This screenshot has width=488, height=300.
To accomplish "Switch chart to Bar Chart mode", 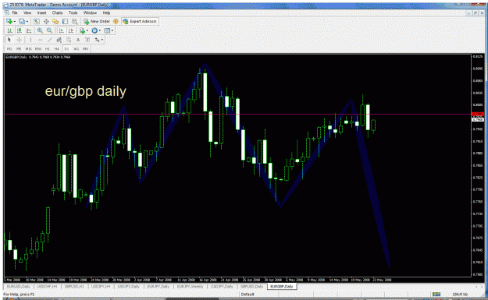I will point(10,30).
